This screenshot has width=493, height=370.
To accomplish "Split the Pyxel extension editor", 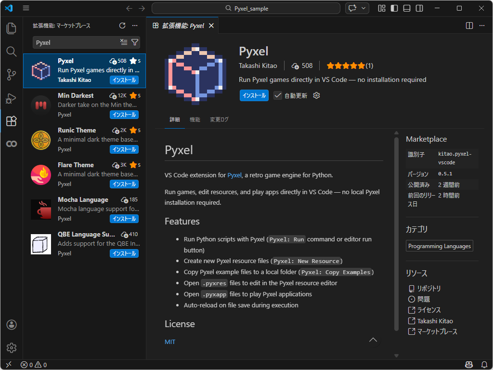I will [469, 26].
